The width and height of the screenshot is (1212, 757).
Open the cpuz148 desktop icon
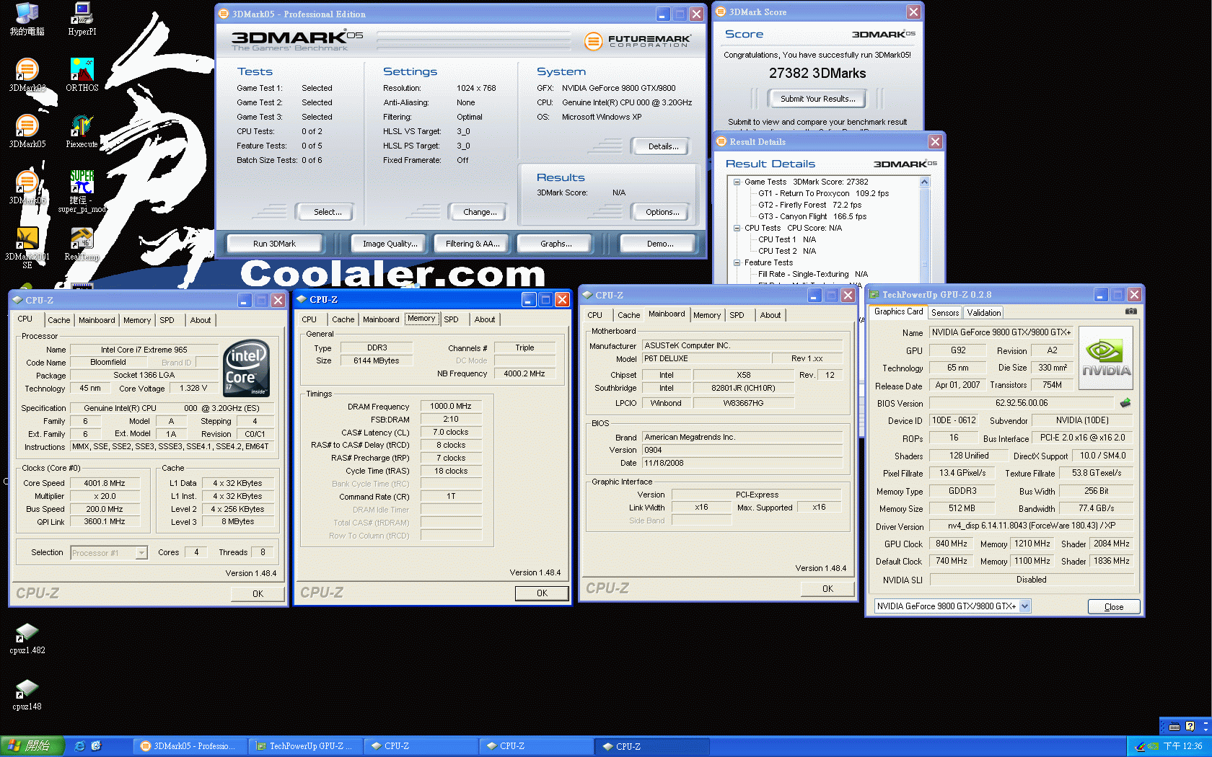click(27, 689)
